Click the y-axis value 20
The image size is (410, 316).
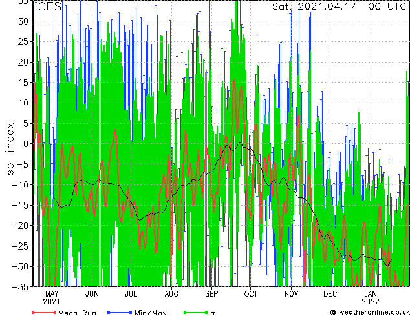pyautogui.click(x=24, y=62)
